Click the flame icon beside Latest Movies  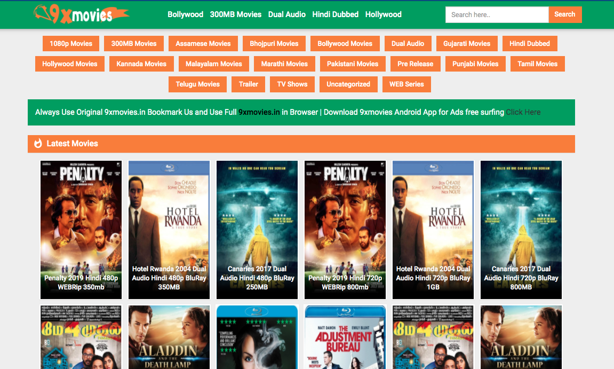(x=38, y=144)
